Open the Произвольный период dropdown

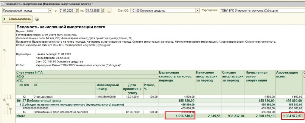(50, 10)
